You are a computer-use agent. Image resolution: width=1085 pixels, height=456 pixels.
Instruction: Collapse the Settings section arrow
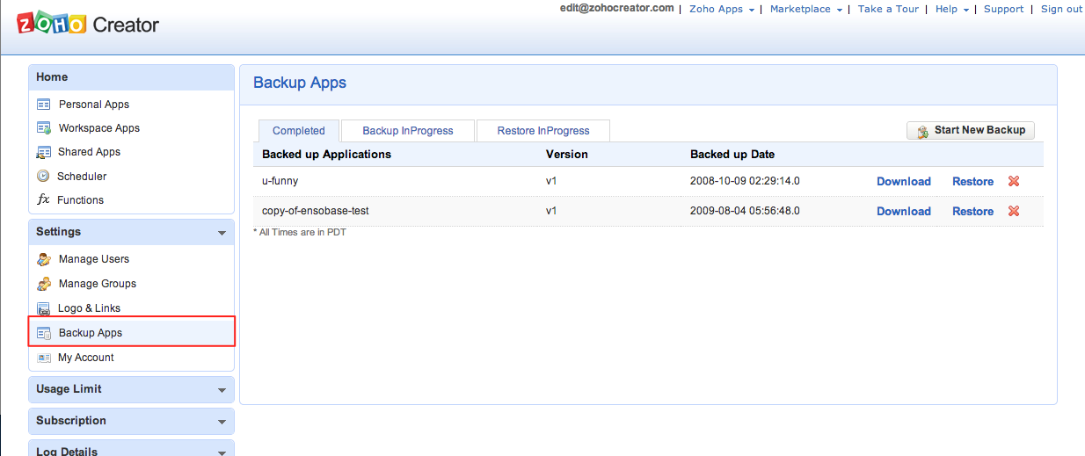coord(222,233)
